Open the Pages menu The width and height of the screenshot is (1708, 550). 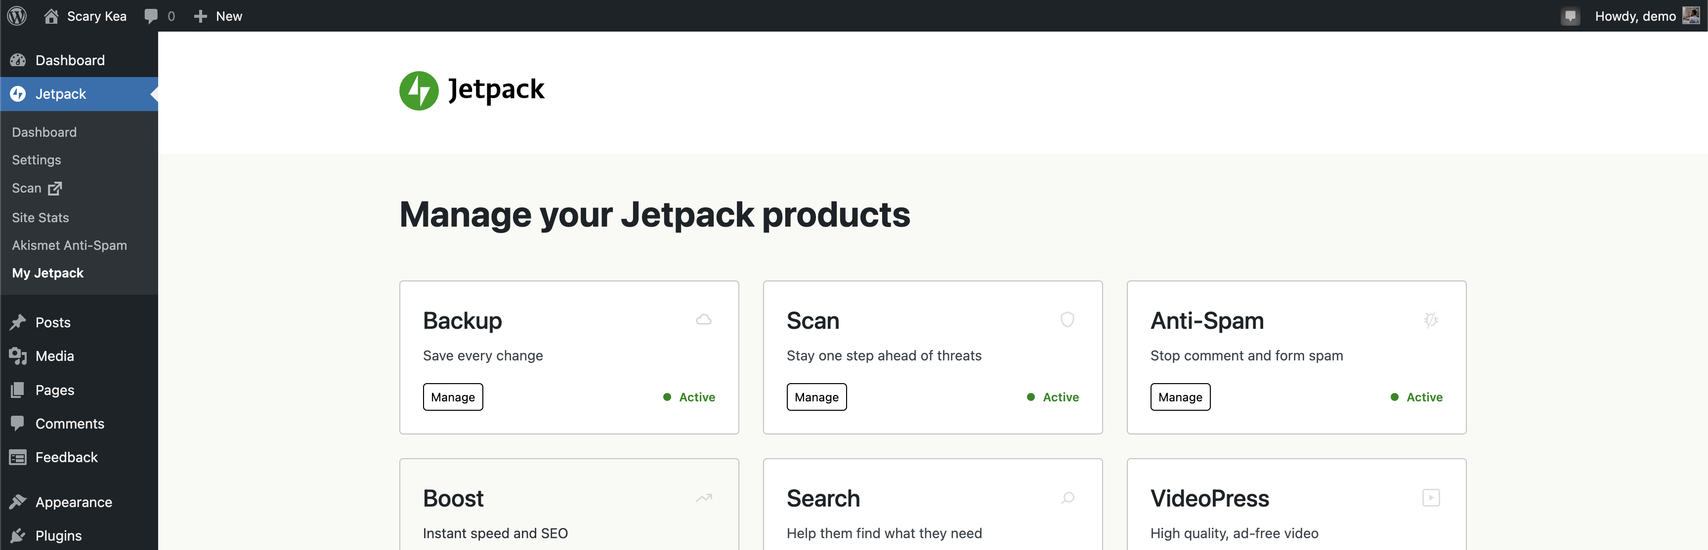click(79, 390)
